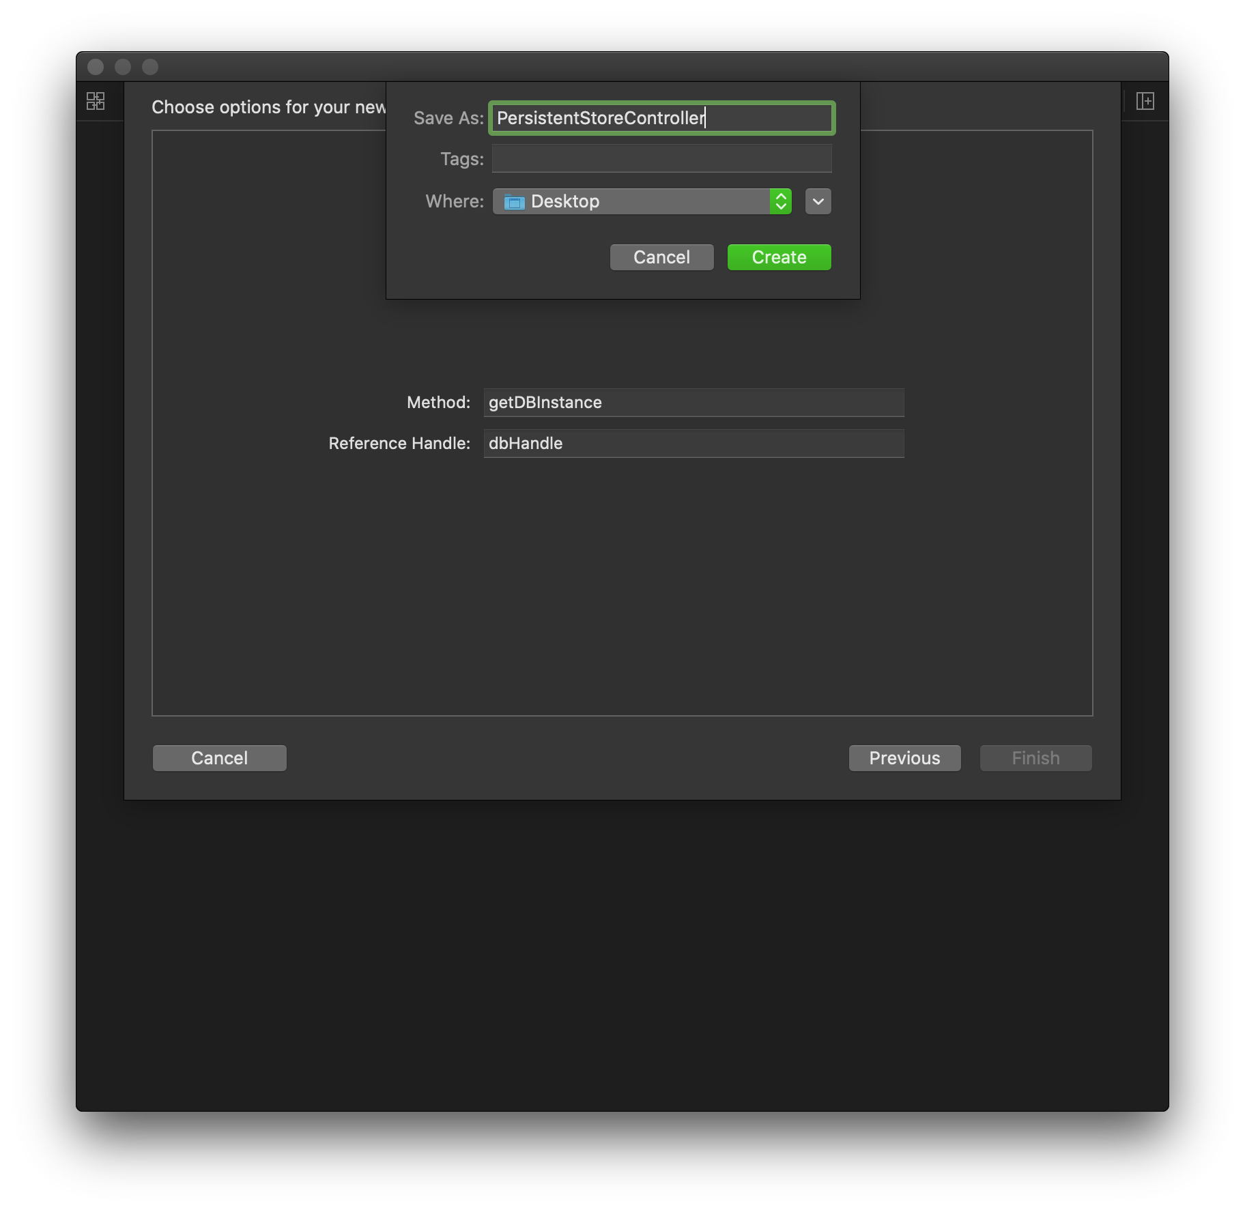Click the dimmed Finish button
1245x1212 pixels.
tap(1035, 758)
